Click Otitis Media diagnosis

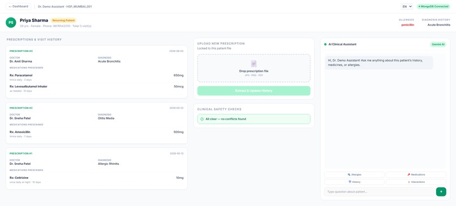click(106, 119)
